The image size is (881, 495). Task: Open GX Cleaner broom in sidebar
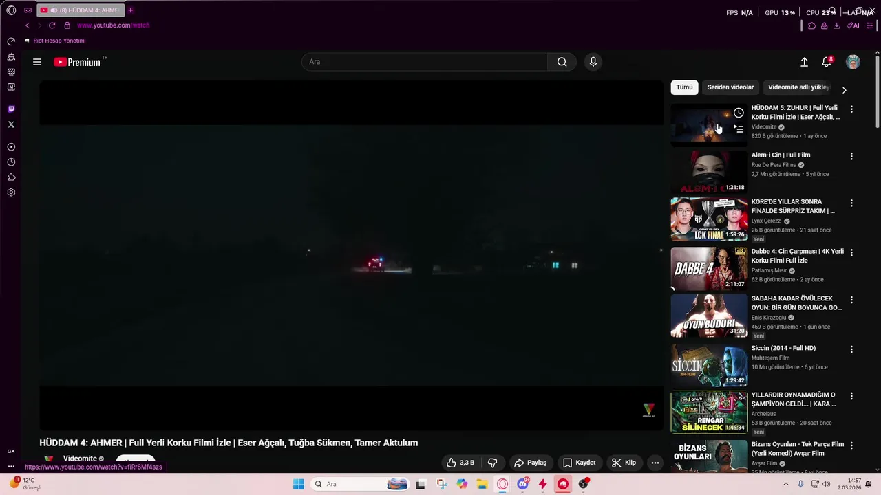click(x=11, y=57)
